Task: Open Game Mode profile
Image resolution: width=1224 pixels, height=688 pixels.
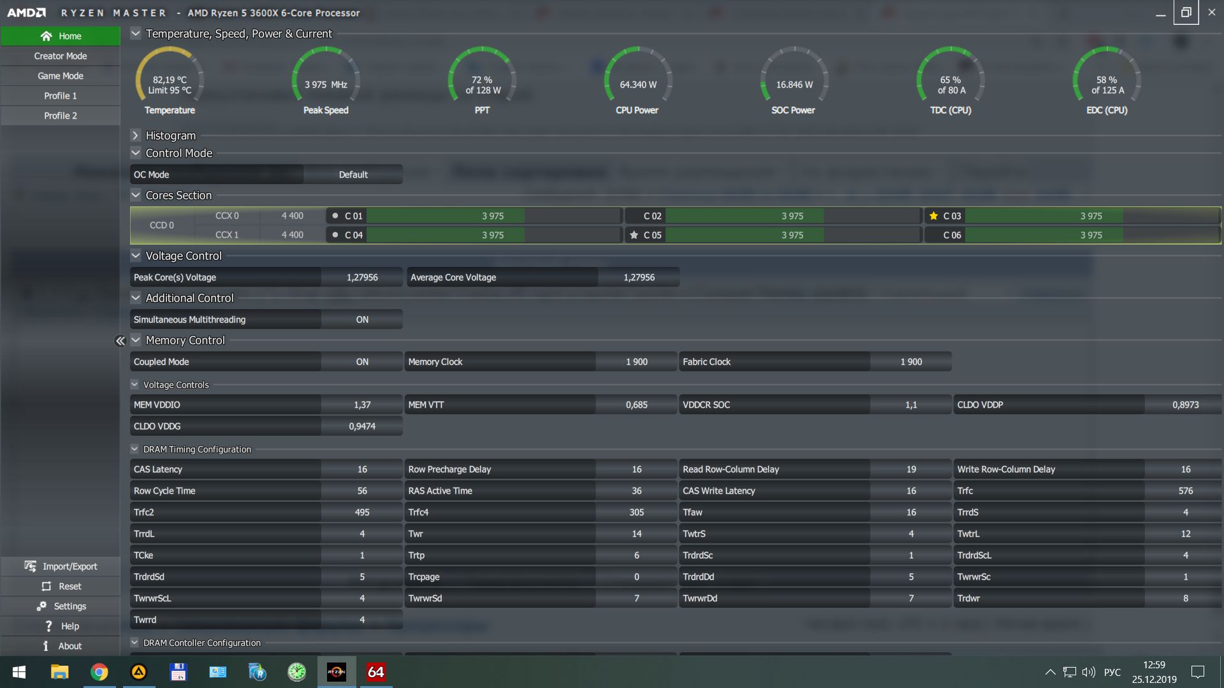Action: point(61,76)
